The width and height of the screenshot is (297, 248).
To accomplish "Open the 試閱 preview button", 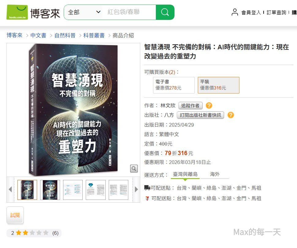I will point(15,215).
